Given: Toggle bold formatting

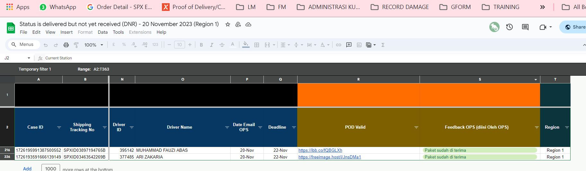Looking at the screenshot, I should (201, 45).
